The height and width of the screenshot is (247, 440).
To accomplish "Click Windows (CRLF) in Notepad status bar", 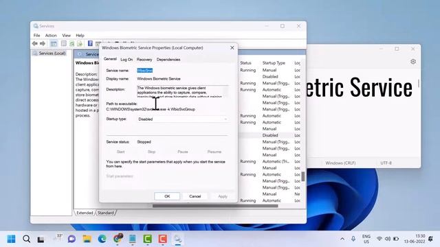I will click(340, 163).
